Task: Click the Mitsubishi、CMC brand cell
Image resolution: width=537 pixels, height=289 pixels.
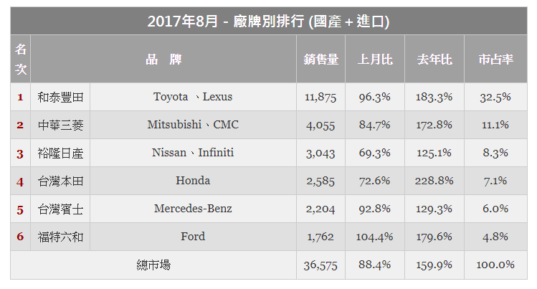Action: click(193, 125)
